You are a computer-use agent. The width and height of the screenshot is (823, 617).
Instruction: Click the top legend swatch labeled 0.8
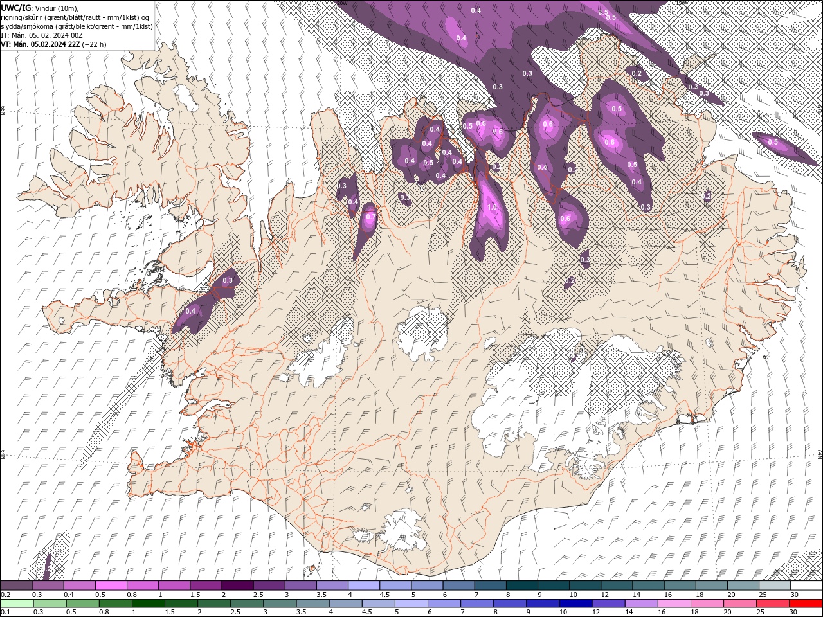click(x=142, y=586)
